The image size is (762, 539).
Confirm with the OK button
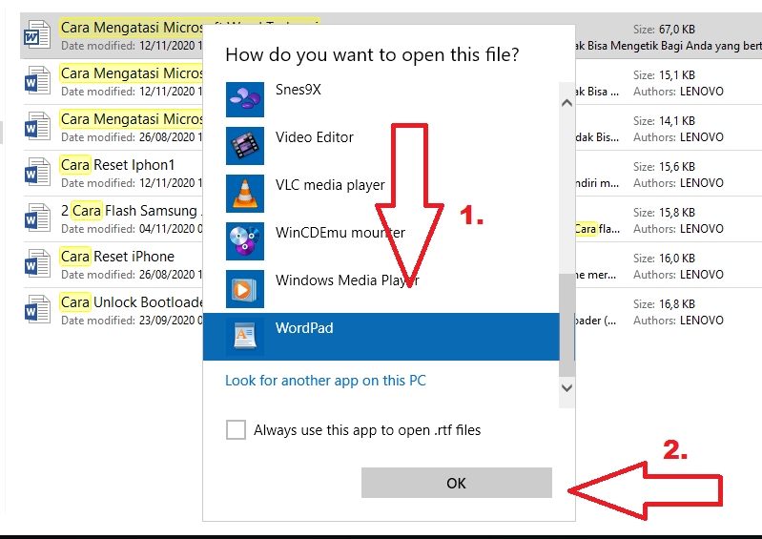[456, 483]
